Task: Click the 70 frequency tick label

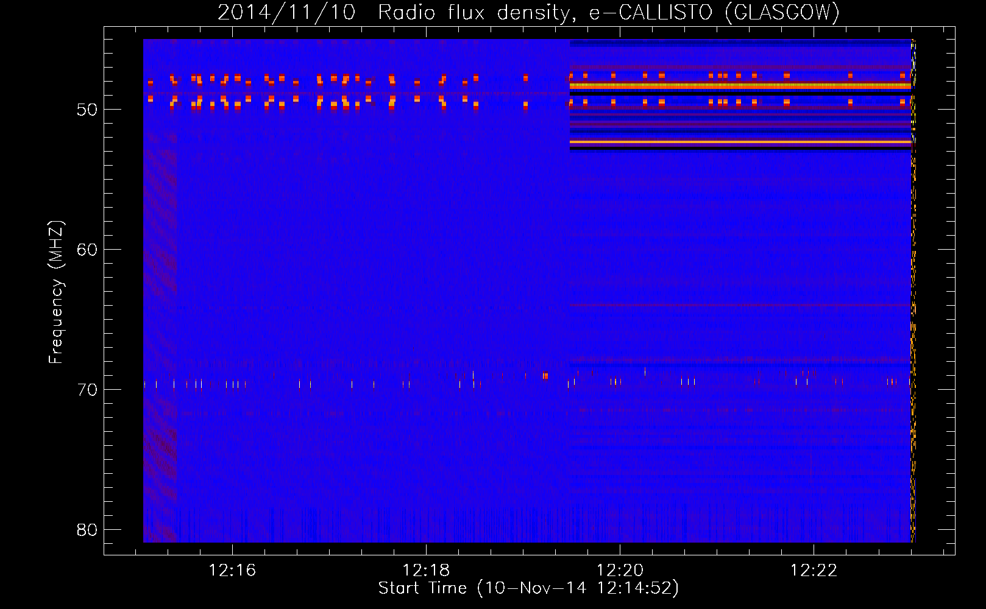Action: 87,390
